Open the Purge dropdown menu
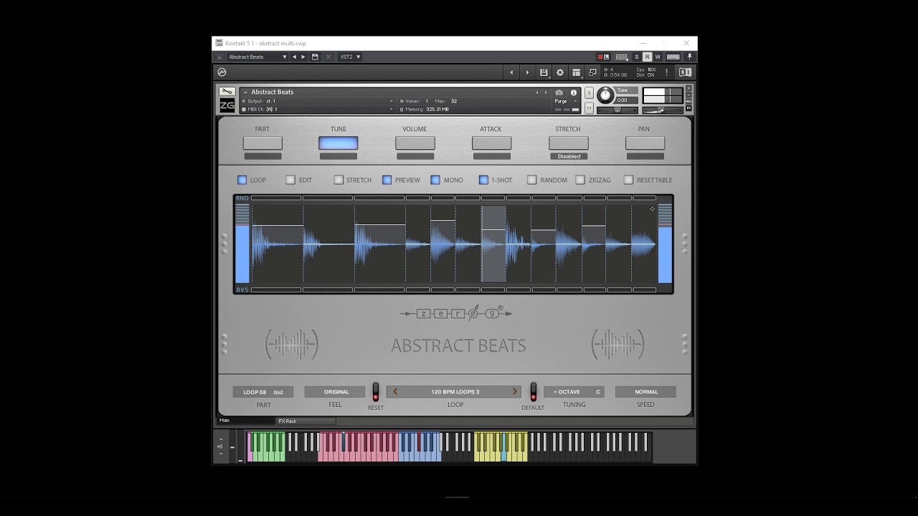 564,102
